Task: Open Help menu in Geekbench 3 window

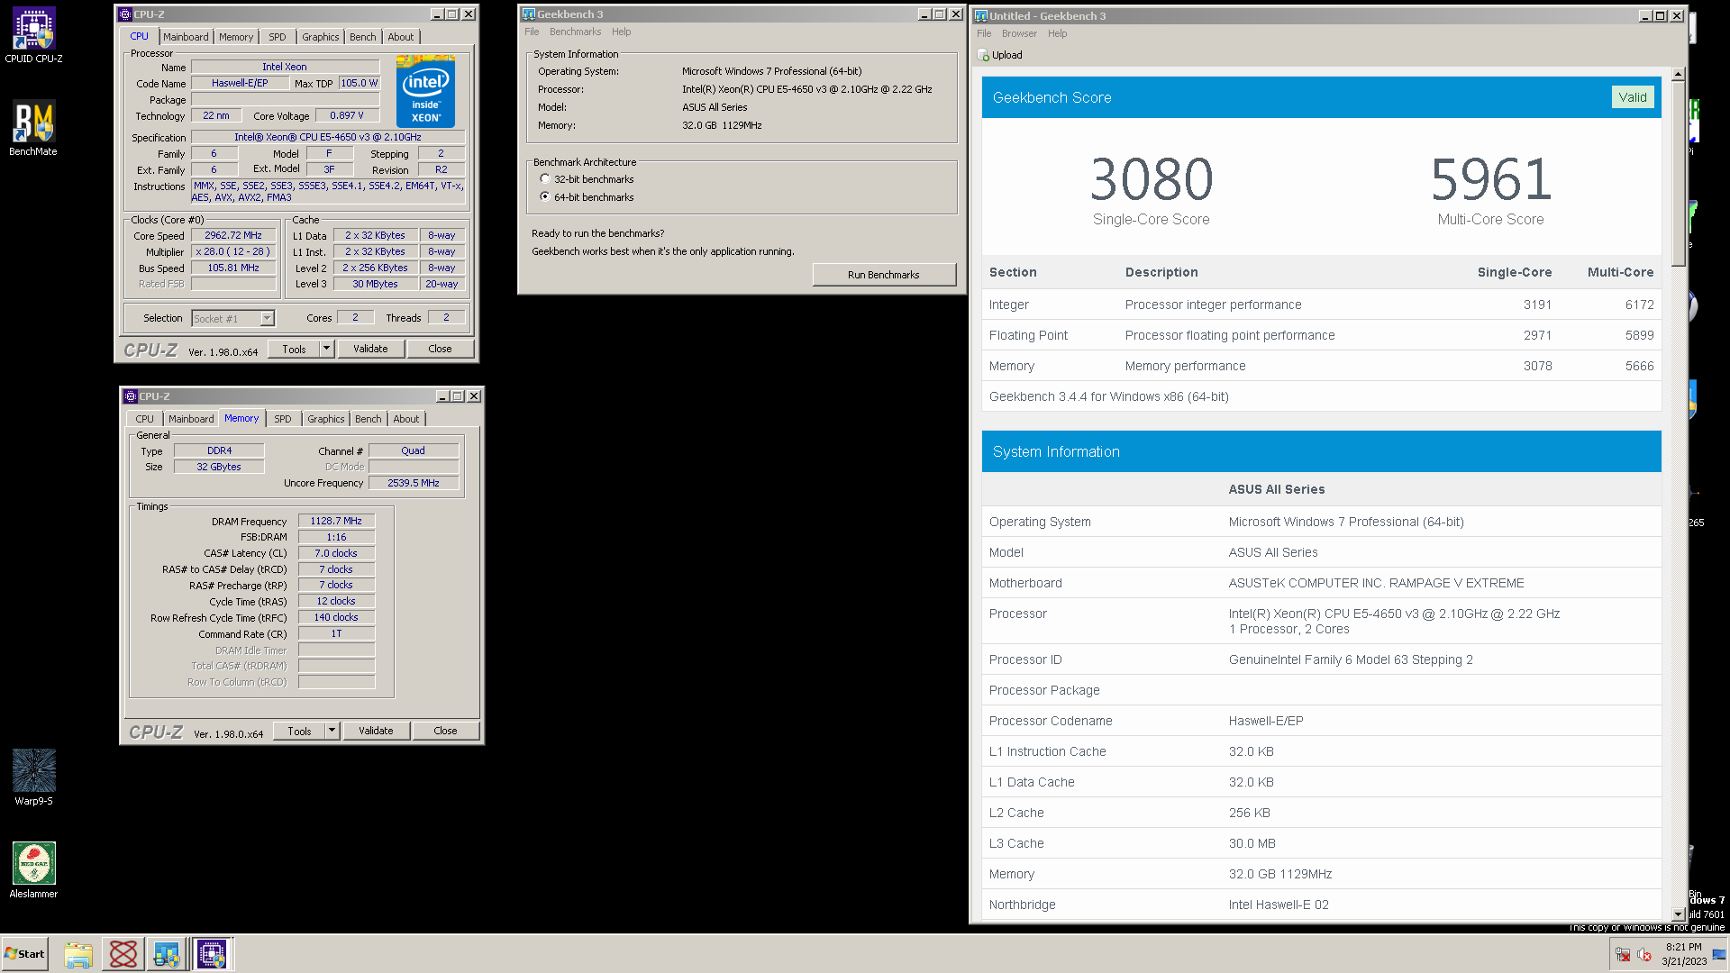Action: pos(622,32)
